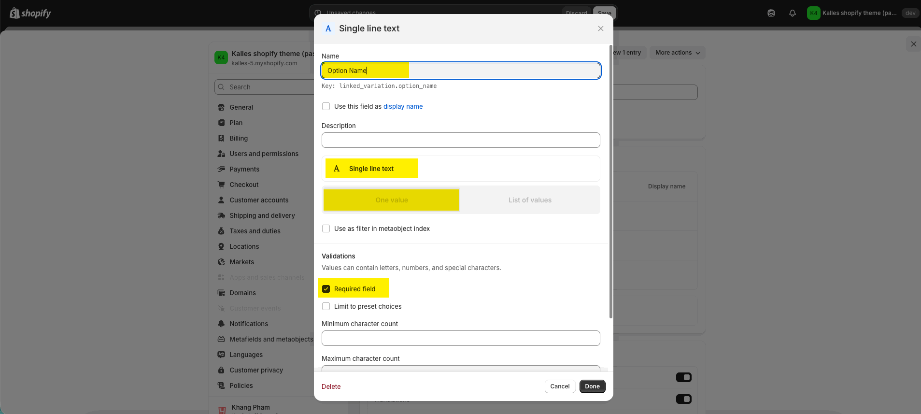Click the Payments icon in sidebar
Image resolution: width=921 pixels, height=414 pixels.
[221, 169]
